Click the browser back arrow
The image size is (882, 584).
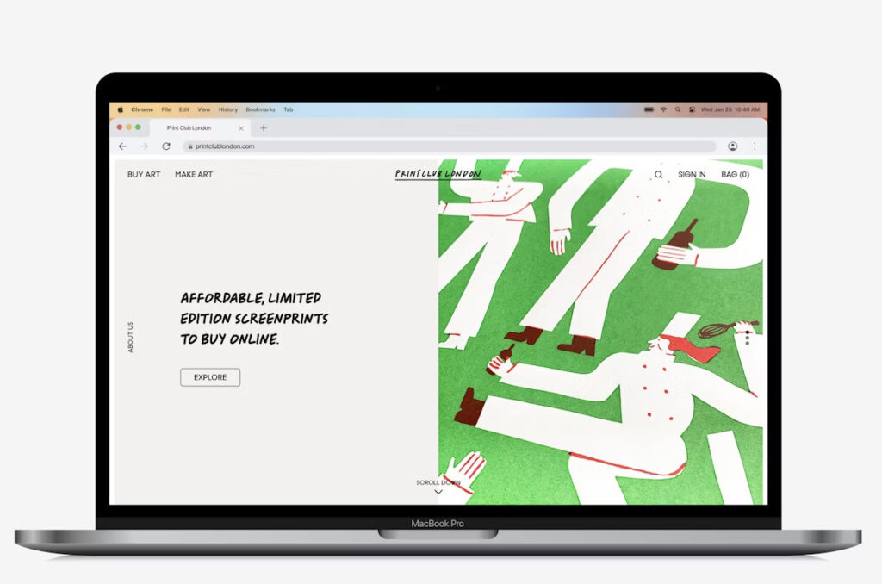pos(122,146)
